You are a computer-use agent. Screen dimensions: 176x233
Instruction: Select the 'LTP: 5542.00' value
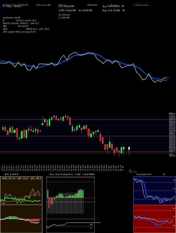67,10
